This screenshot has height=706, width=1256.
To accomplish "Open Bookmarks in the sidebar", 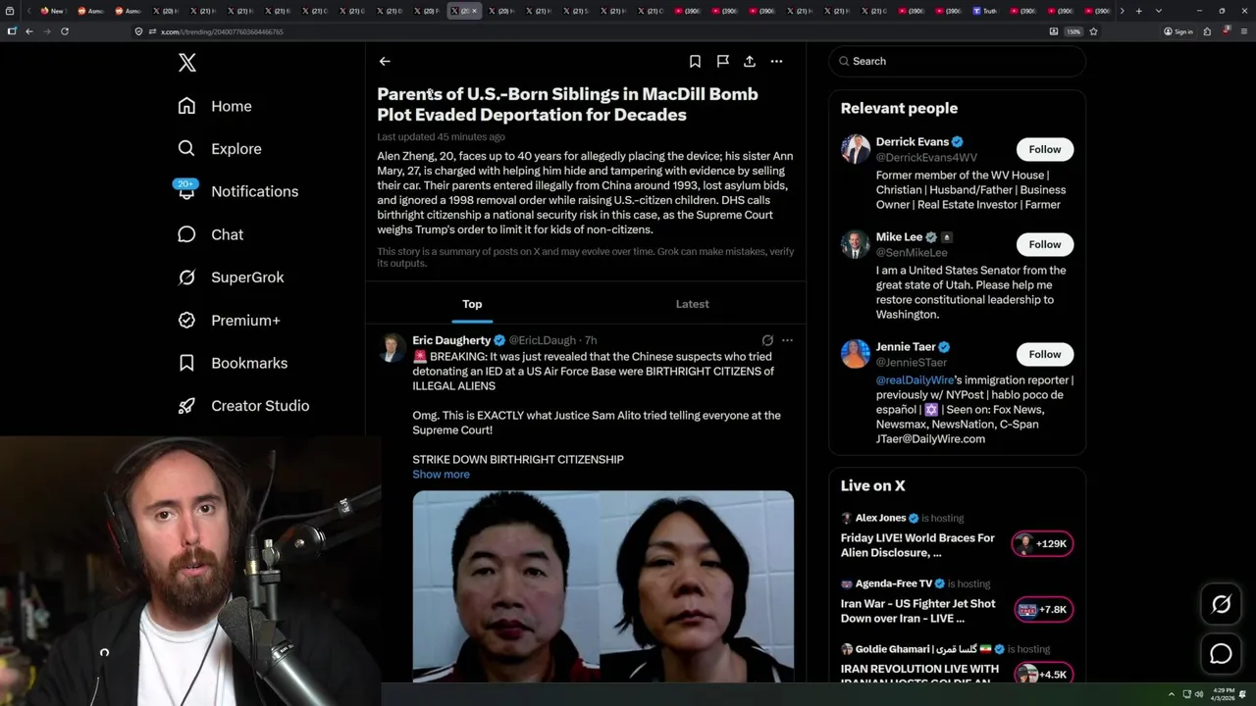I will click(233, 363).
